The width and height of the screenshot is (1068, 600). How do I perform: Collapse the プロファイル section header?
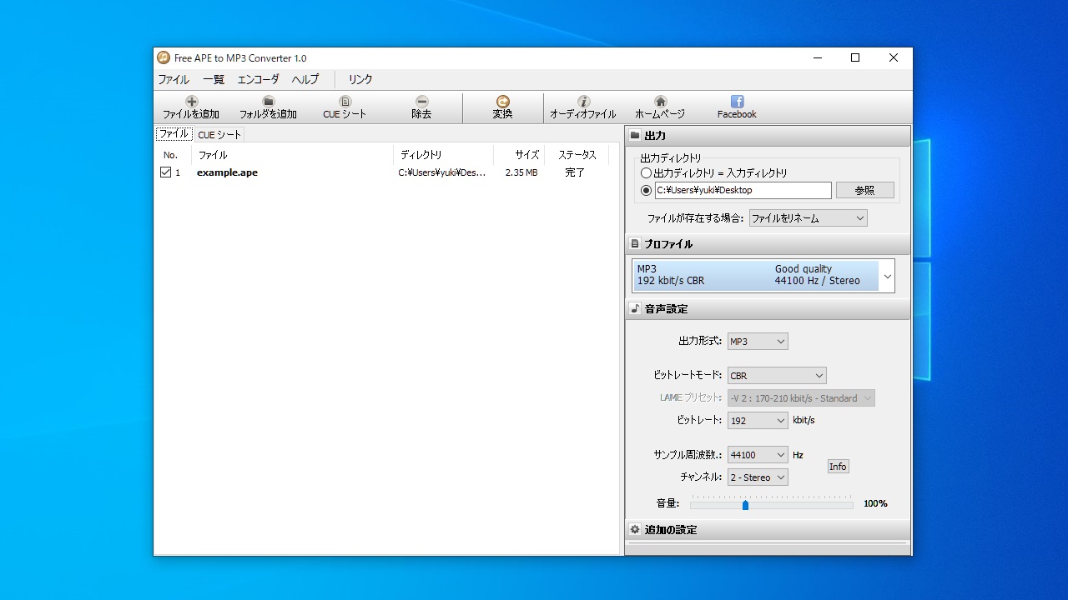tap(768, 244)
